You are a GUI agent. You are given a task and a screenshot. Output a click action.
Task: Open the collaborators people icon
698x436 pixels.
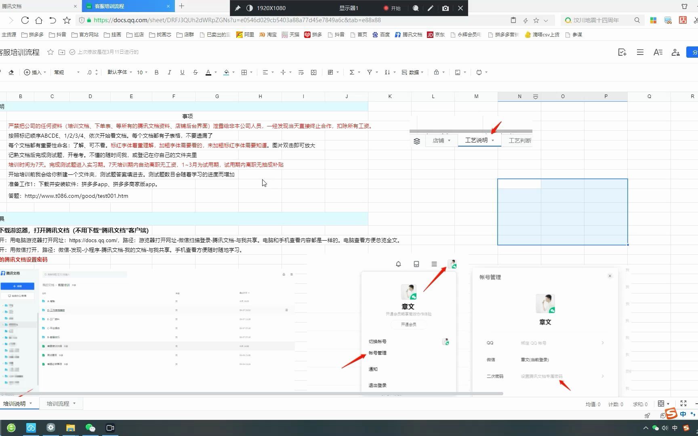click(x=676, y=52)
